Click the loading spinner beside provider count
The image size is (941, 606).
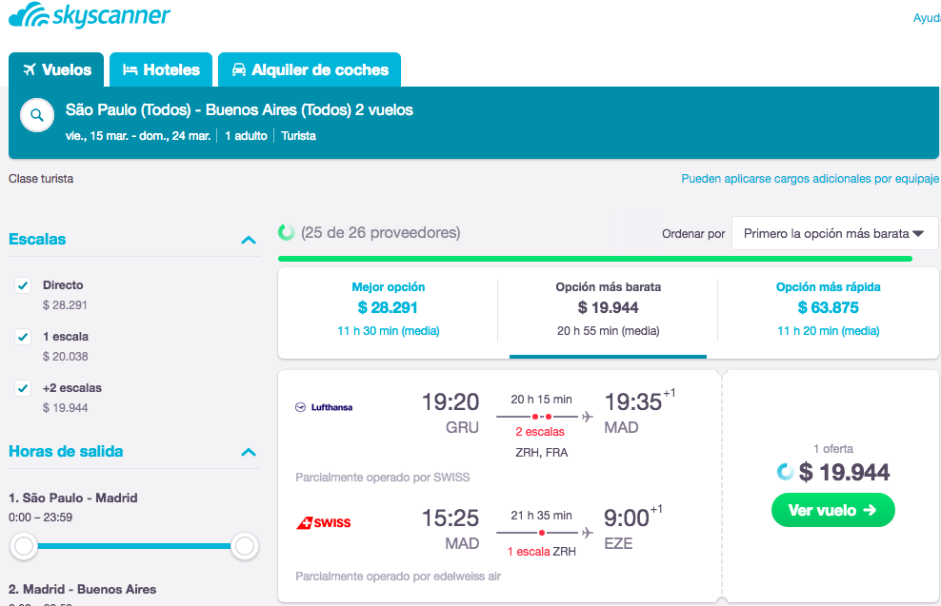click(x=286, y=232)
